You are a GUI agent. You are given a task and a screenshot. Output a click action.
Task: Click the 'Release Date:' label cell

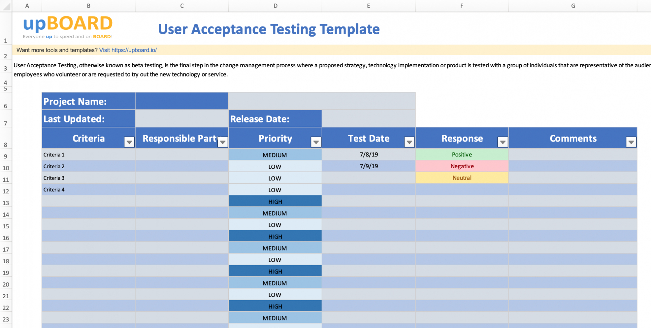coord(275,119)
